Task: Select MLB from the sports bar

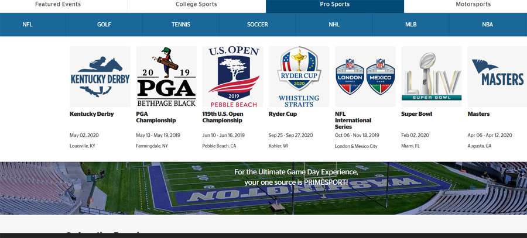Action: [411, 25]
